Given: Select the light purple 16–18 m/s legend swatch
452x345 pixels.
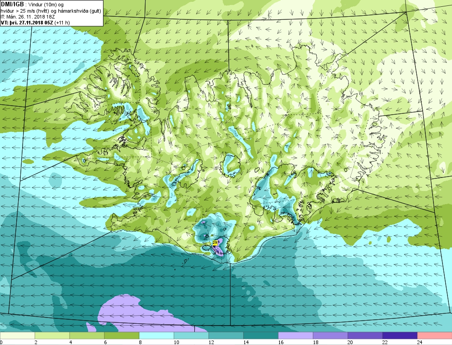Looking at the screenshot, I should click(296, 336).
